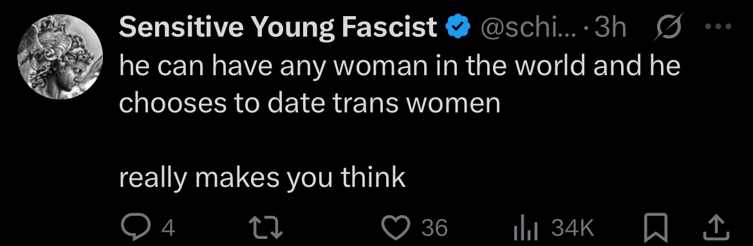
Task: Repost using the retweet arrows icon
Action: click(265, 228)
